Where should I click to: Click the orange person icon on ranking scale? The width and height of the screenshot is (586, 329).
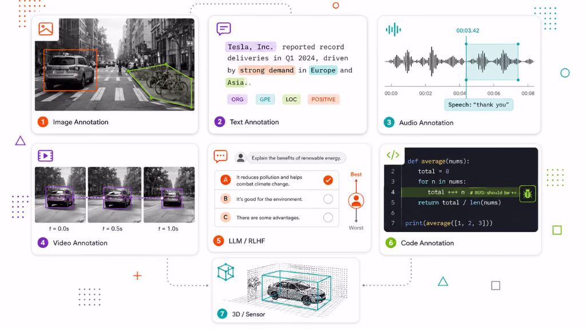pyautogui.click(x=356, y=200)
